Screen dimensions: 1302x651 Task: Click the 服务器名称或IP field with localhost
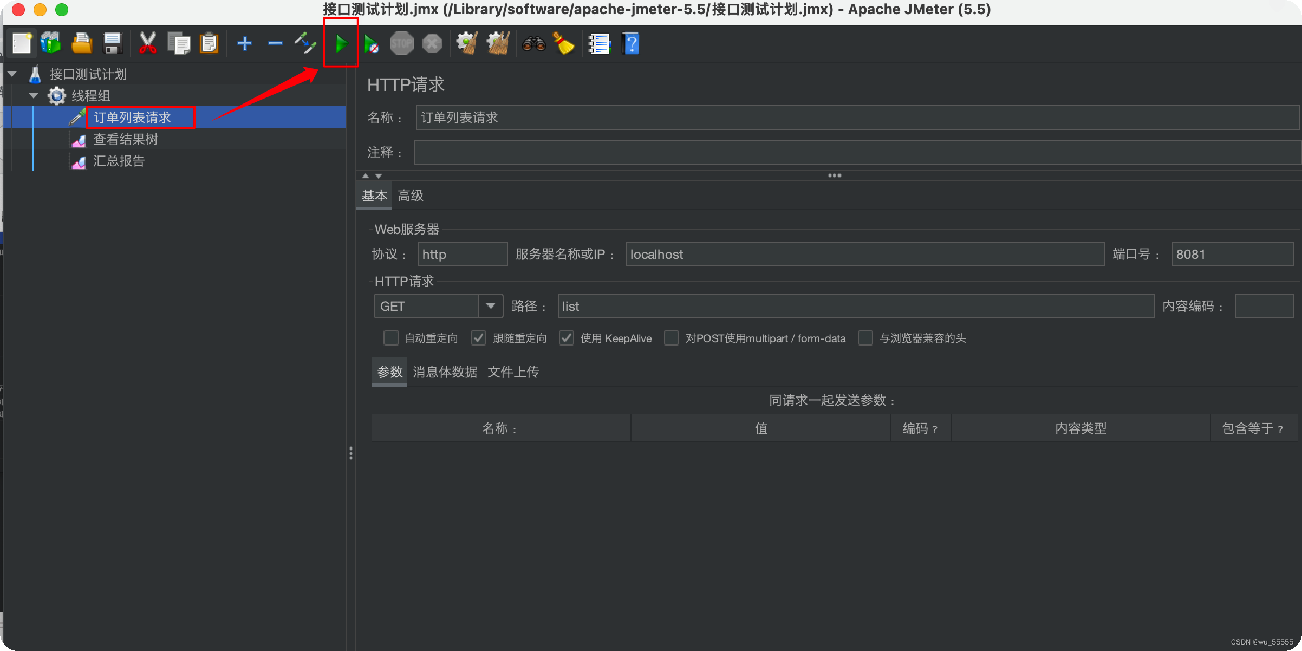(865, 254)
